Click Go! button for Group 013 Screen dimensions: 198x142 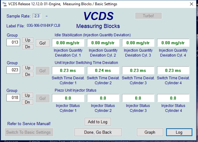pyautogui.click(x=42, y=43)
